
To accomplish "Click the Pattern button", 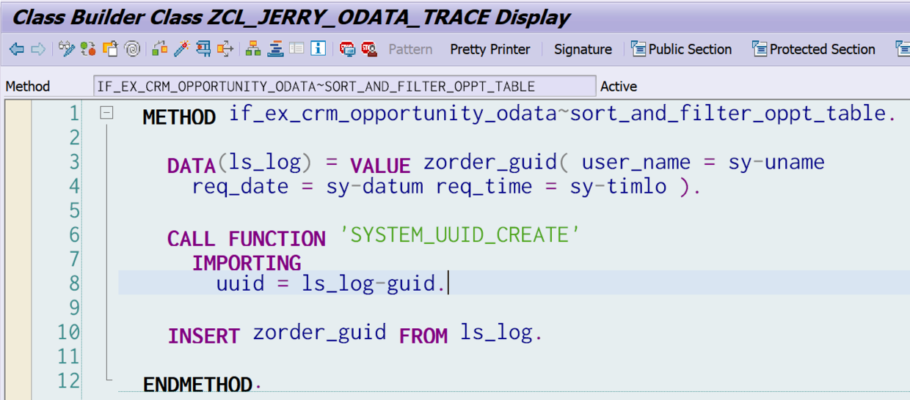I will [x=410, y=49].
